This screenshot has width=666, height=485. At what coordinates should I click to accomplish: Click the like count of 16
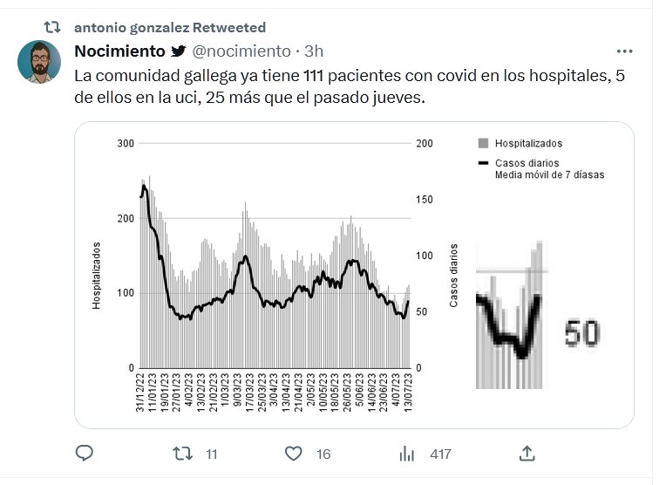coord(323,454)
